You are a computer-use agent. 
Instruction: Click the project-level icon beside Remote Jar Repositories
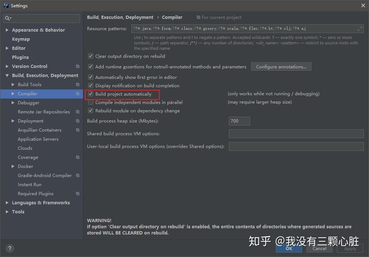[78, 112]
